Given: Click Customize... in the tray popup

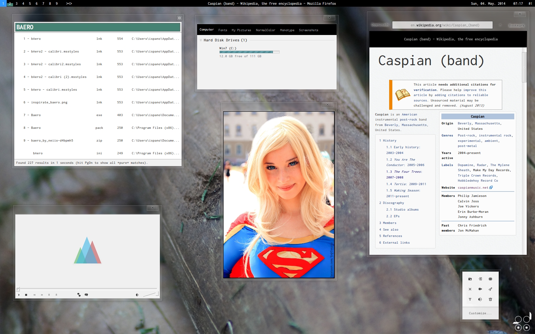Looking at the screenshot, I should tap(480, 313).
